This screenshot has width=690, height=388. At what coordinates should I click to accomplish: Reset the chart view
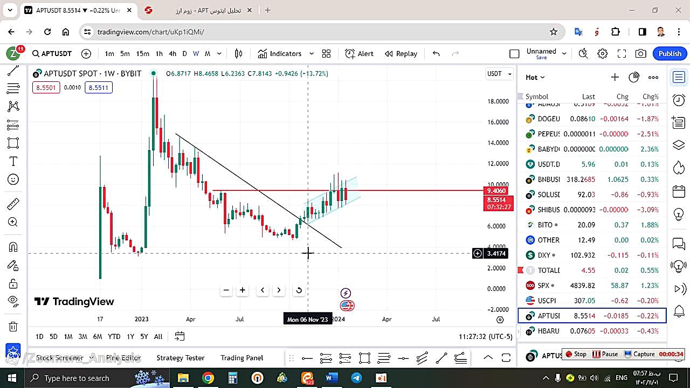pos(299,290)
